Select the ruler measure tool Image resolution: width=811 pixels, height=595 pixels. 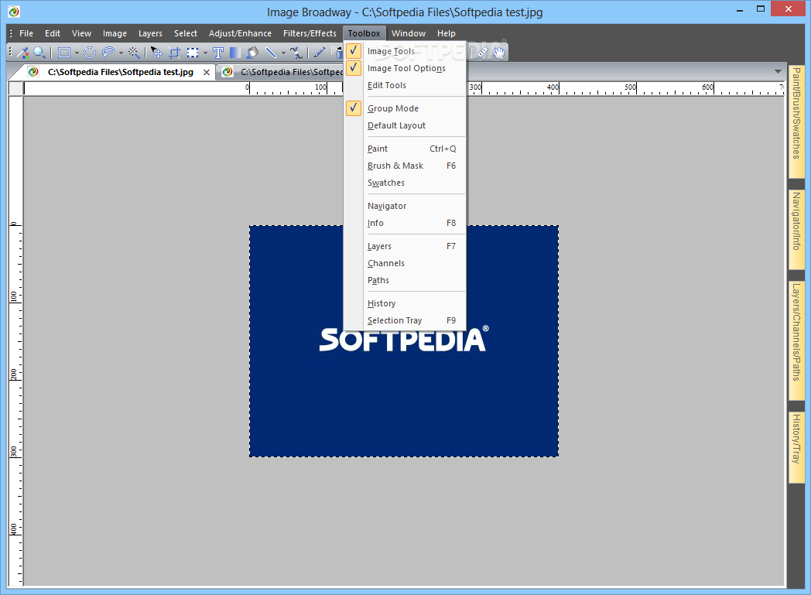[482, 52]
